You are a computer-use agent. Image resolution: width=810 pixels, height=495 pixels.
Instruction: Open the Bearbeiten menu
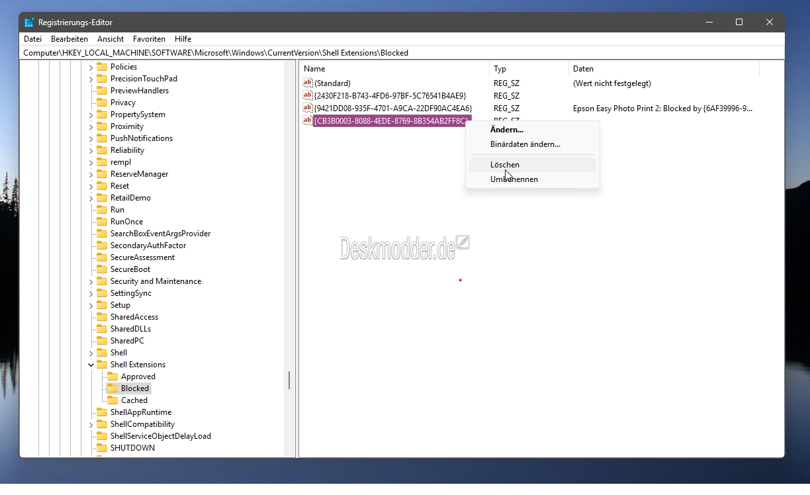click(x=69, y=39)
